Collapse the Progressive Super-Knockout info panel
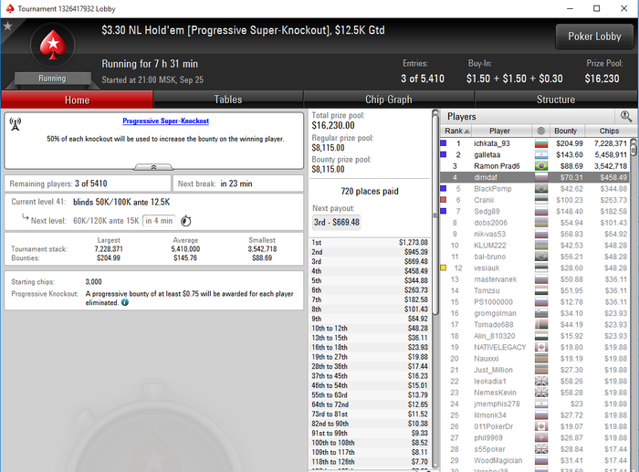639x472 pixels. tap(153, 167)
